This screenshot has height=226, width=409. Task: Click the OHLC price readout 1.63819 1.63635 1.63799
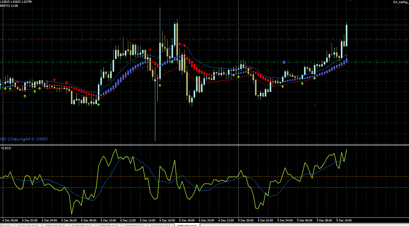[x=16, y=2]
